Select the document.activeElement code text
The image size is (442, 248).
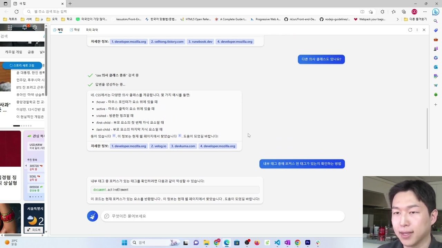coord(111,190)
